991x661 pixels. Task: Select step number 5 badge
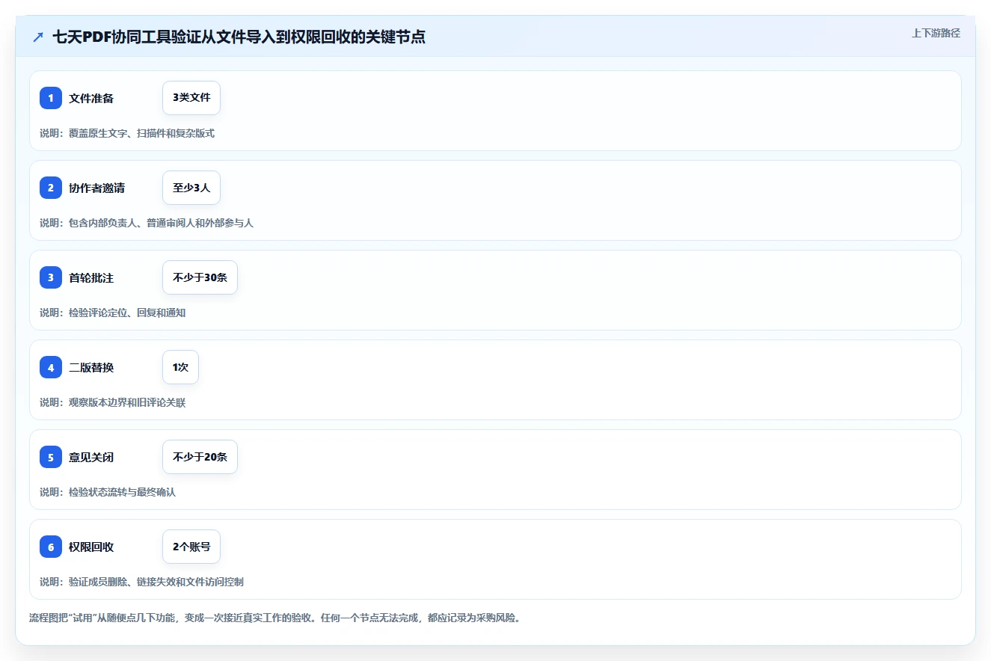[x=51, y=457]
